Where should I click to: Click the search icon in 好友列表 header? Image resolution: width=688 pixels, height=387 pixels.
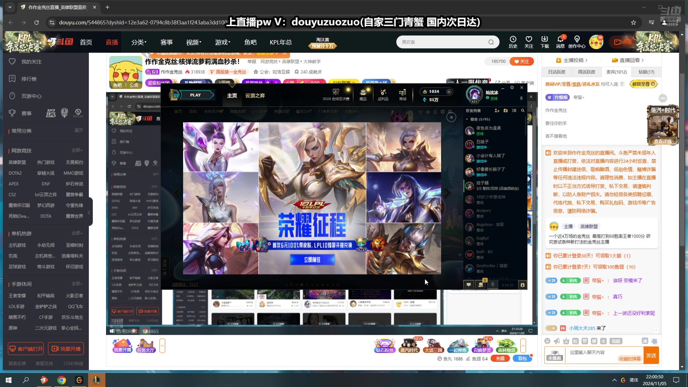click(523, 111)
